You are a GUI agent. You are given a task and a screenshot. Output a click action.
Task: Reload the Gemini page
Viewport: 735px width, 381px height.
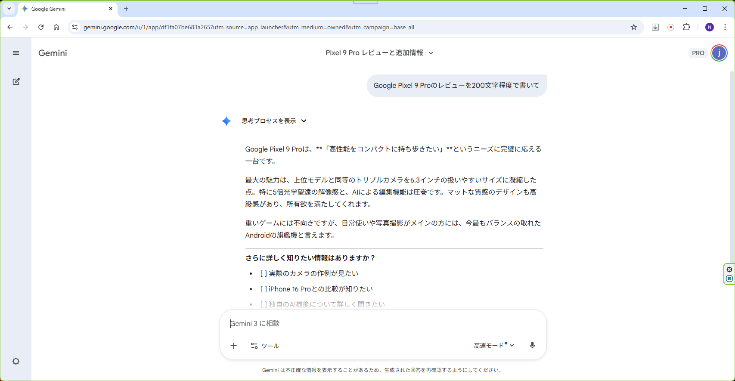[41, 27]
